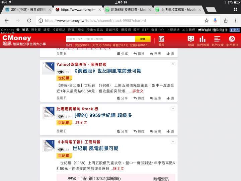Open the 熱門頻道 RSS feed icon
This screenshot has height=181, width=241.
point(232,41)
